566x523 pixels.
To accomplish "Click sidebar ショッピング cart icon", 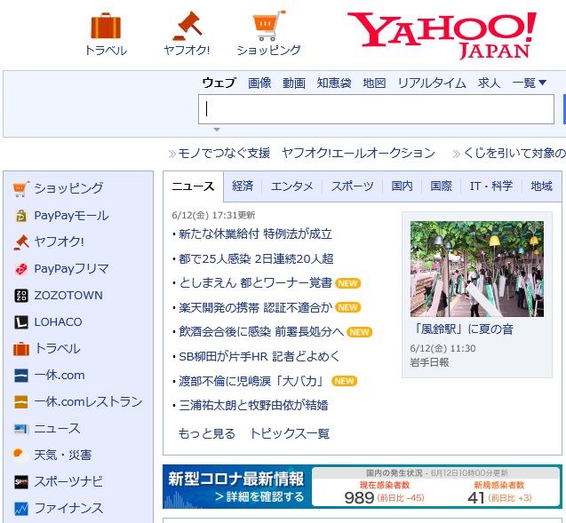I will coord(21,188).
